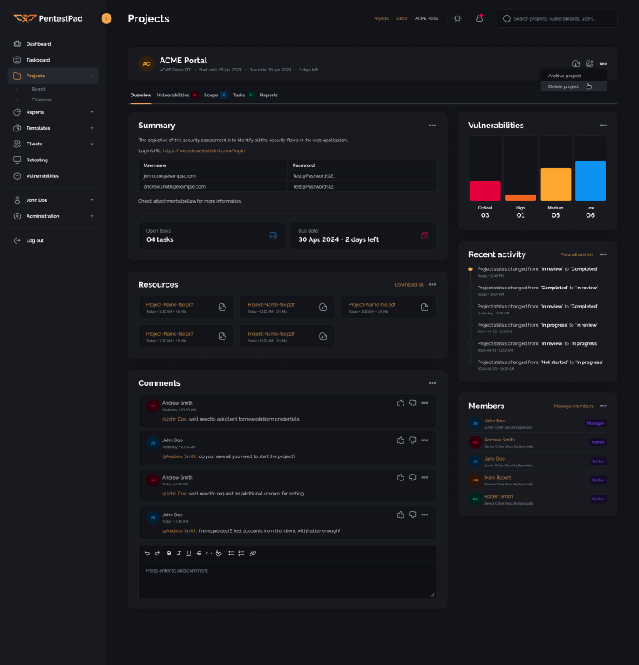The width and height of the screenshot is (639, 665).
Task: Like the 'additional account for testing' comment
Action: click(x=400, y=477)
